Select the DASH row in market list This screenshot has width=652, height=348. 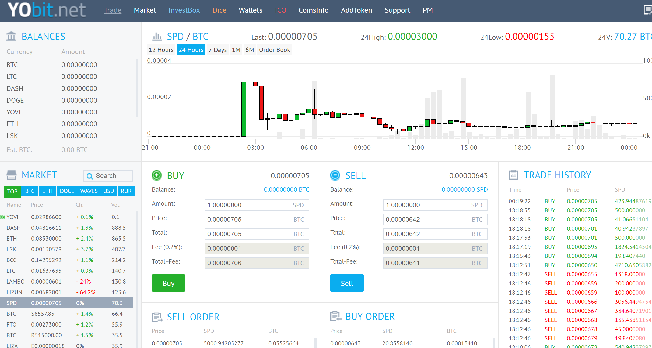tap(66, 228)
